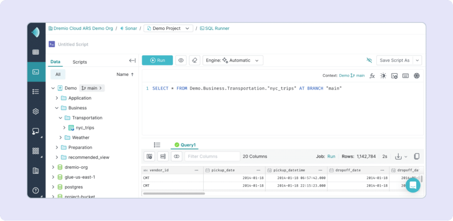Open the Datasets grid page in sidebar

[x=36, y=52]
